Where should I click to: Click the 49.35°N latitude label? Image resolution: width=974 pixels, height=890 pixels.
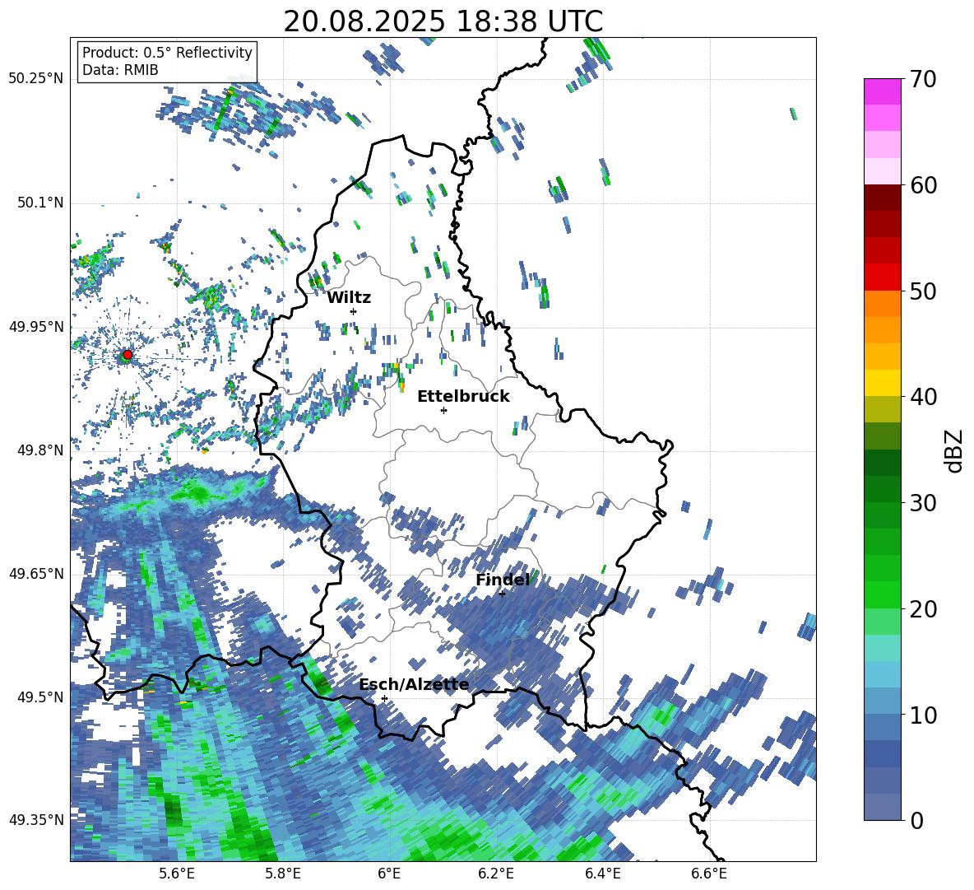click(x=35, y=820)
